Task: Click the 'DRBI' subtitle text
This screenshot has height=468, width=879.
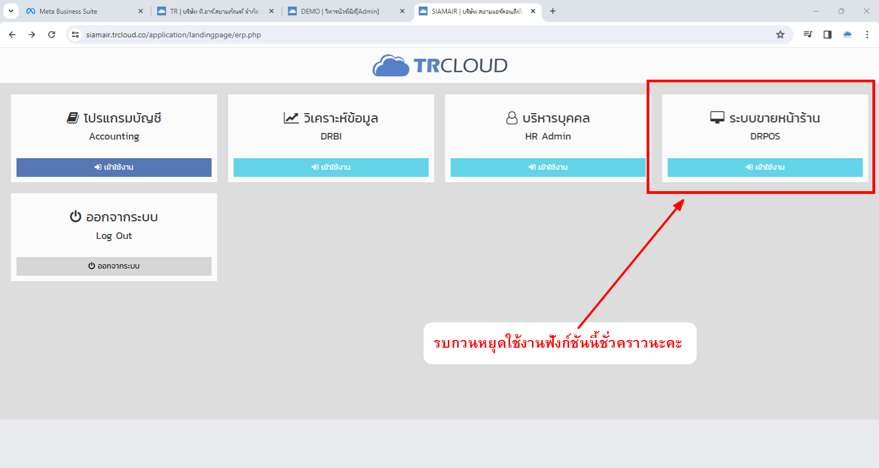Action: (331, 136)
